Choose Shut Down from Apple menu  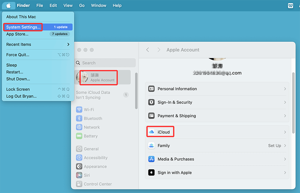coord(38,79)
